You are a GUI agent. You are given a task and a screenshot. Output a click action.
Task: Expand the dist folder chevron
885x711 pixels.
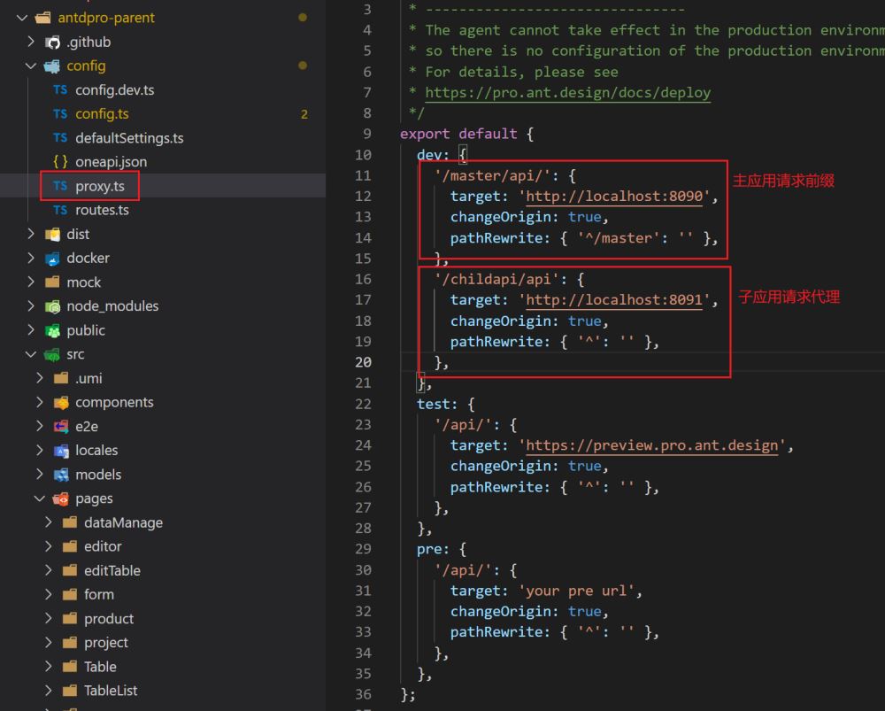pos(31,234)
